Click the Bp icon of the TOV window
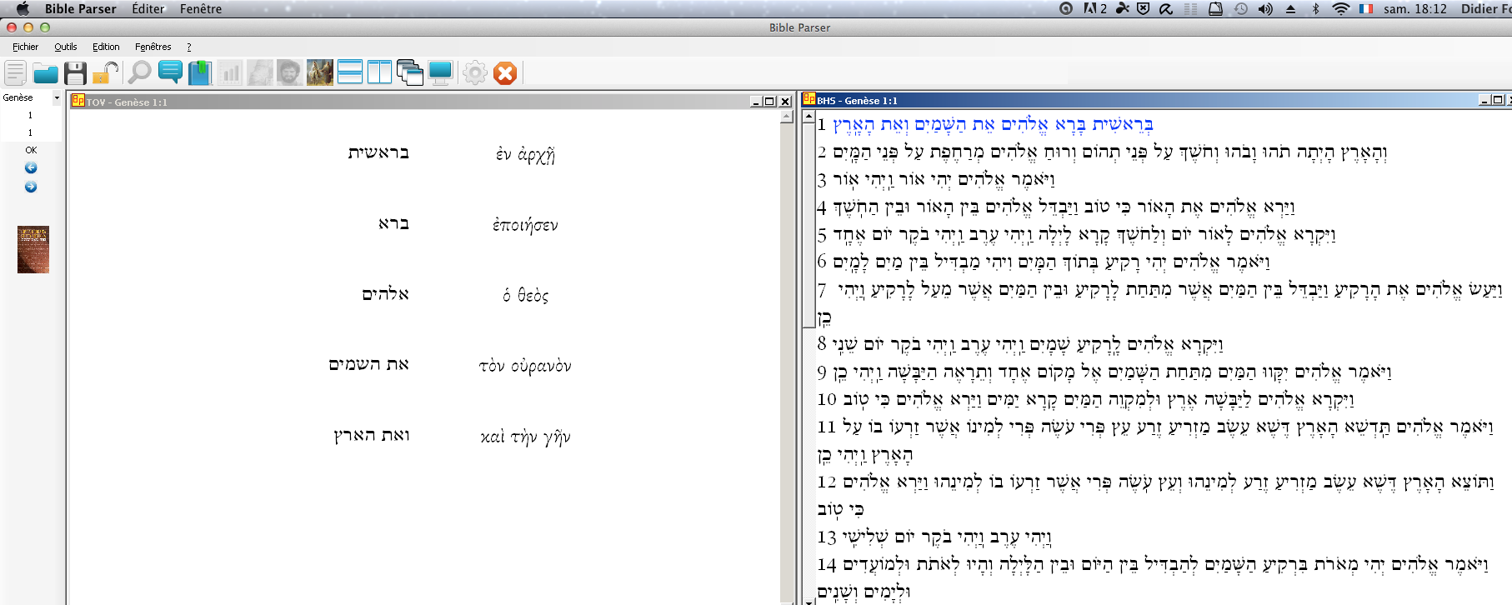 [x=78, y=101]
